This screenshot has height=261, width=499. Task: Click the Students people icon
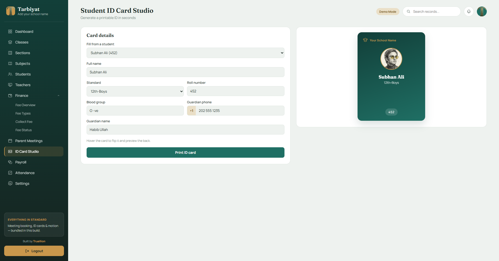10,74
